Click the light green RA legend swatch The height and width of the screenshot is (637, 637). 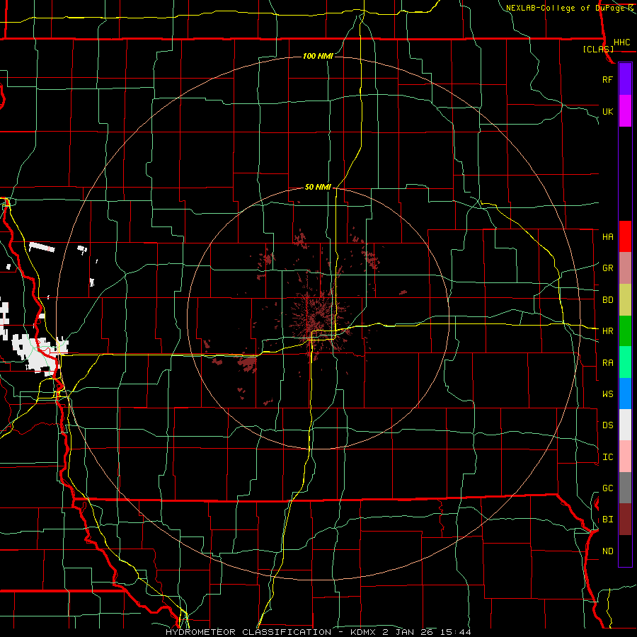click(625, 362)
